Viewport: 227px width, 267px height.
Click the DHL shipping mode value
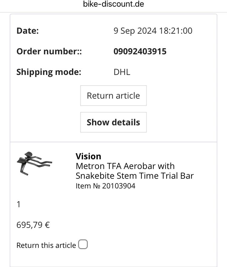[x=122, y=72]
